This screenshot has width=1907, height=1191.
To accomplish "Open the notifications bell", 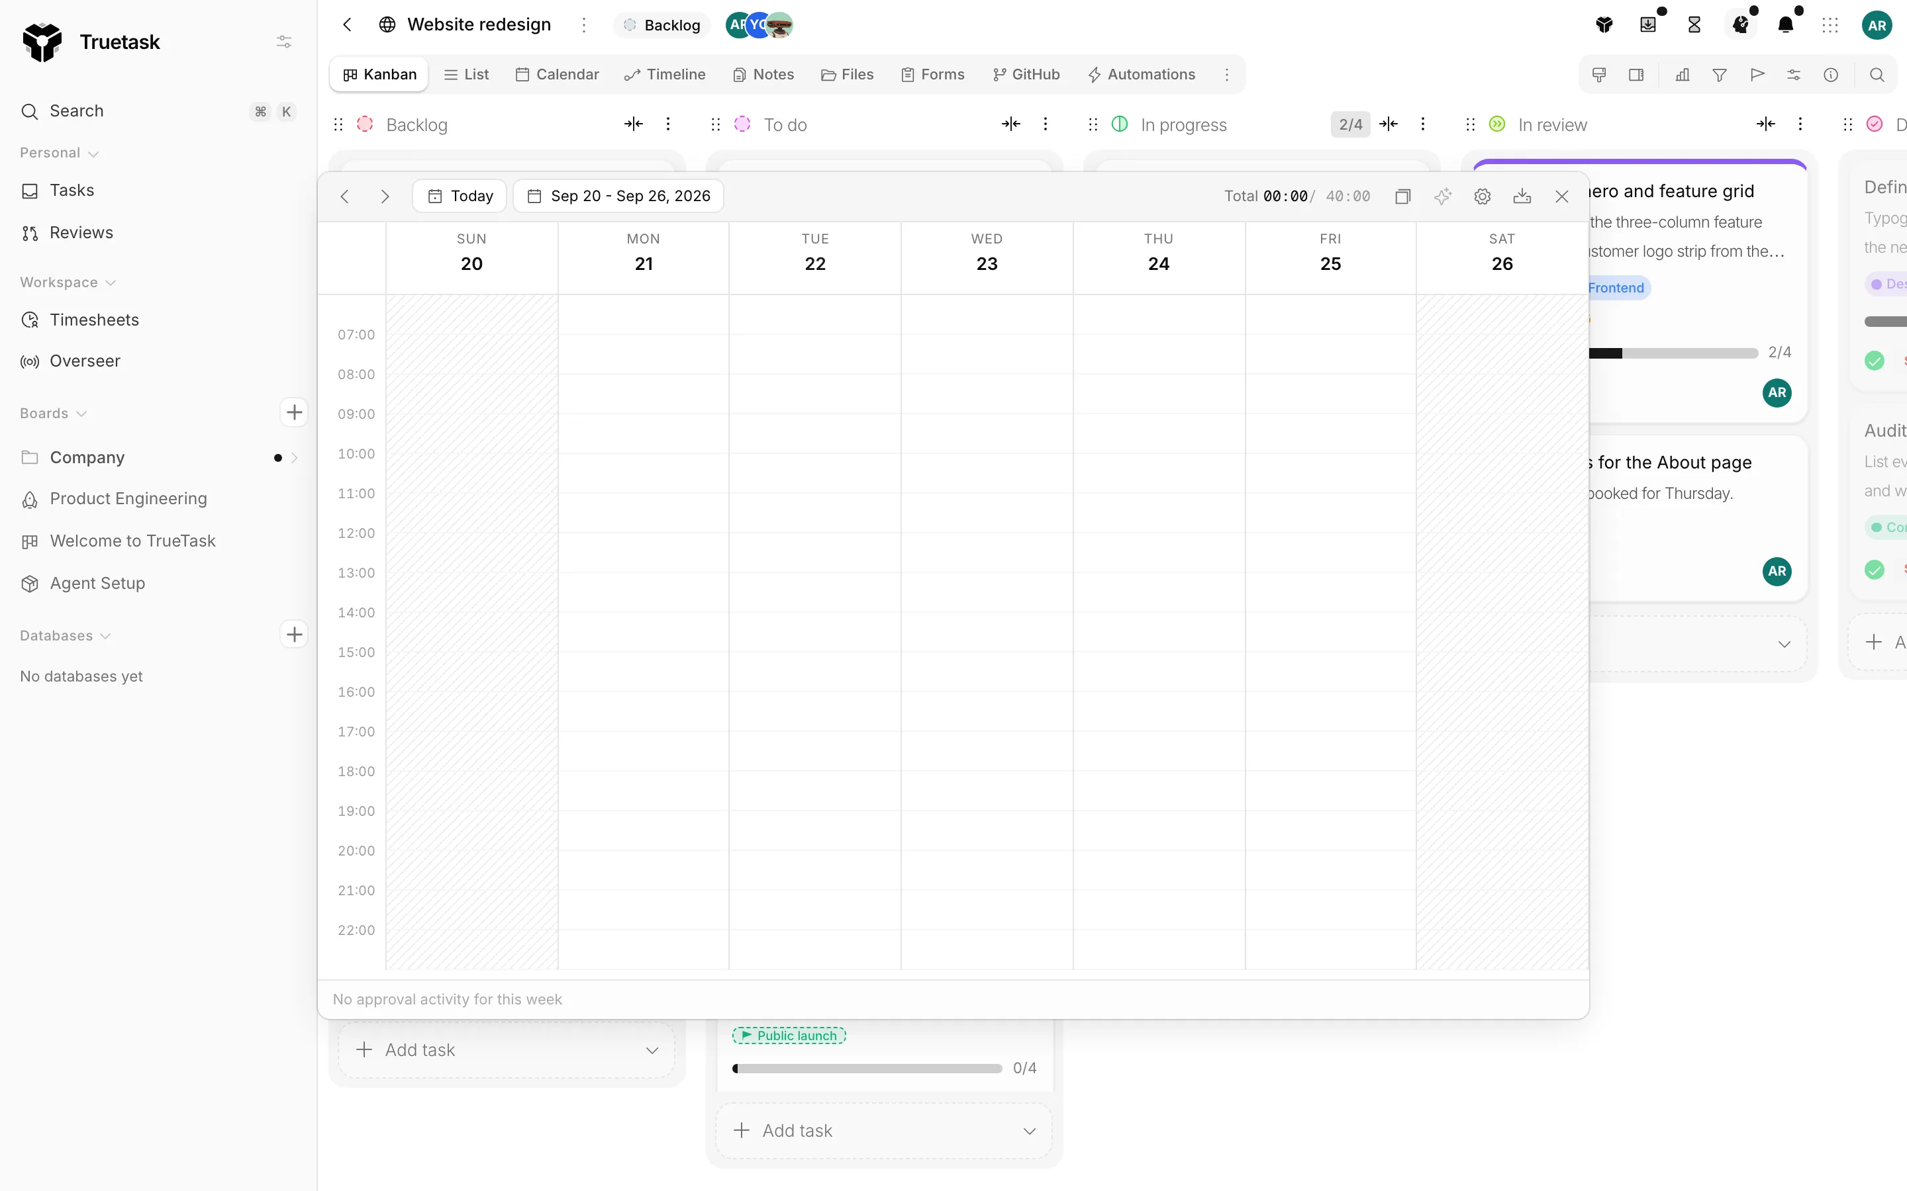I will click(x=1786, y=25).
